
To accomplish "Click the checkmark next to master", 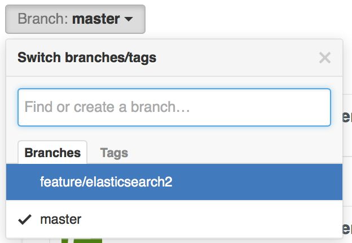I will 24,219.
